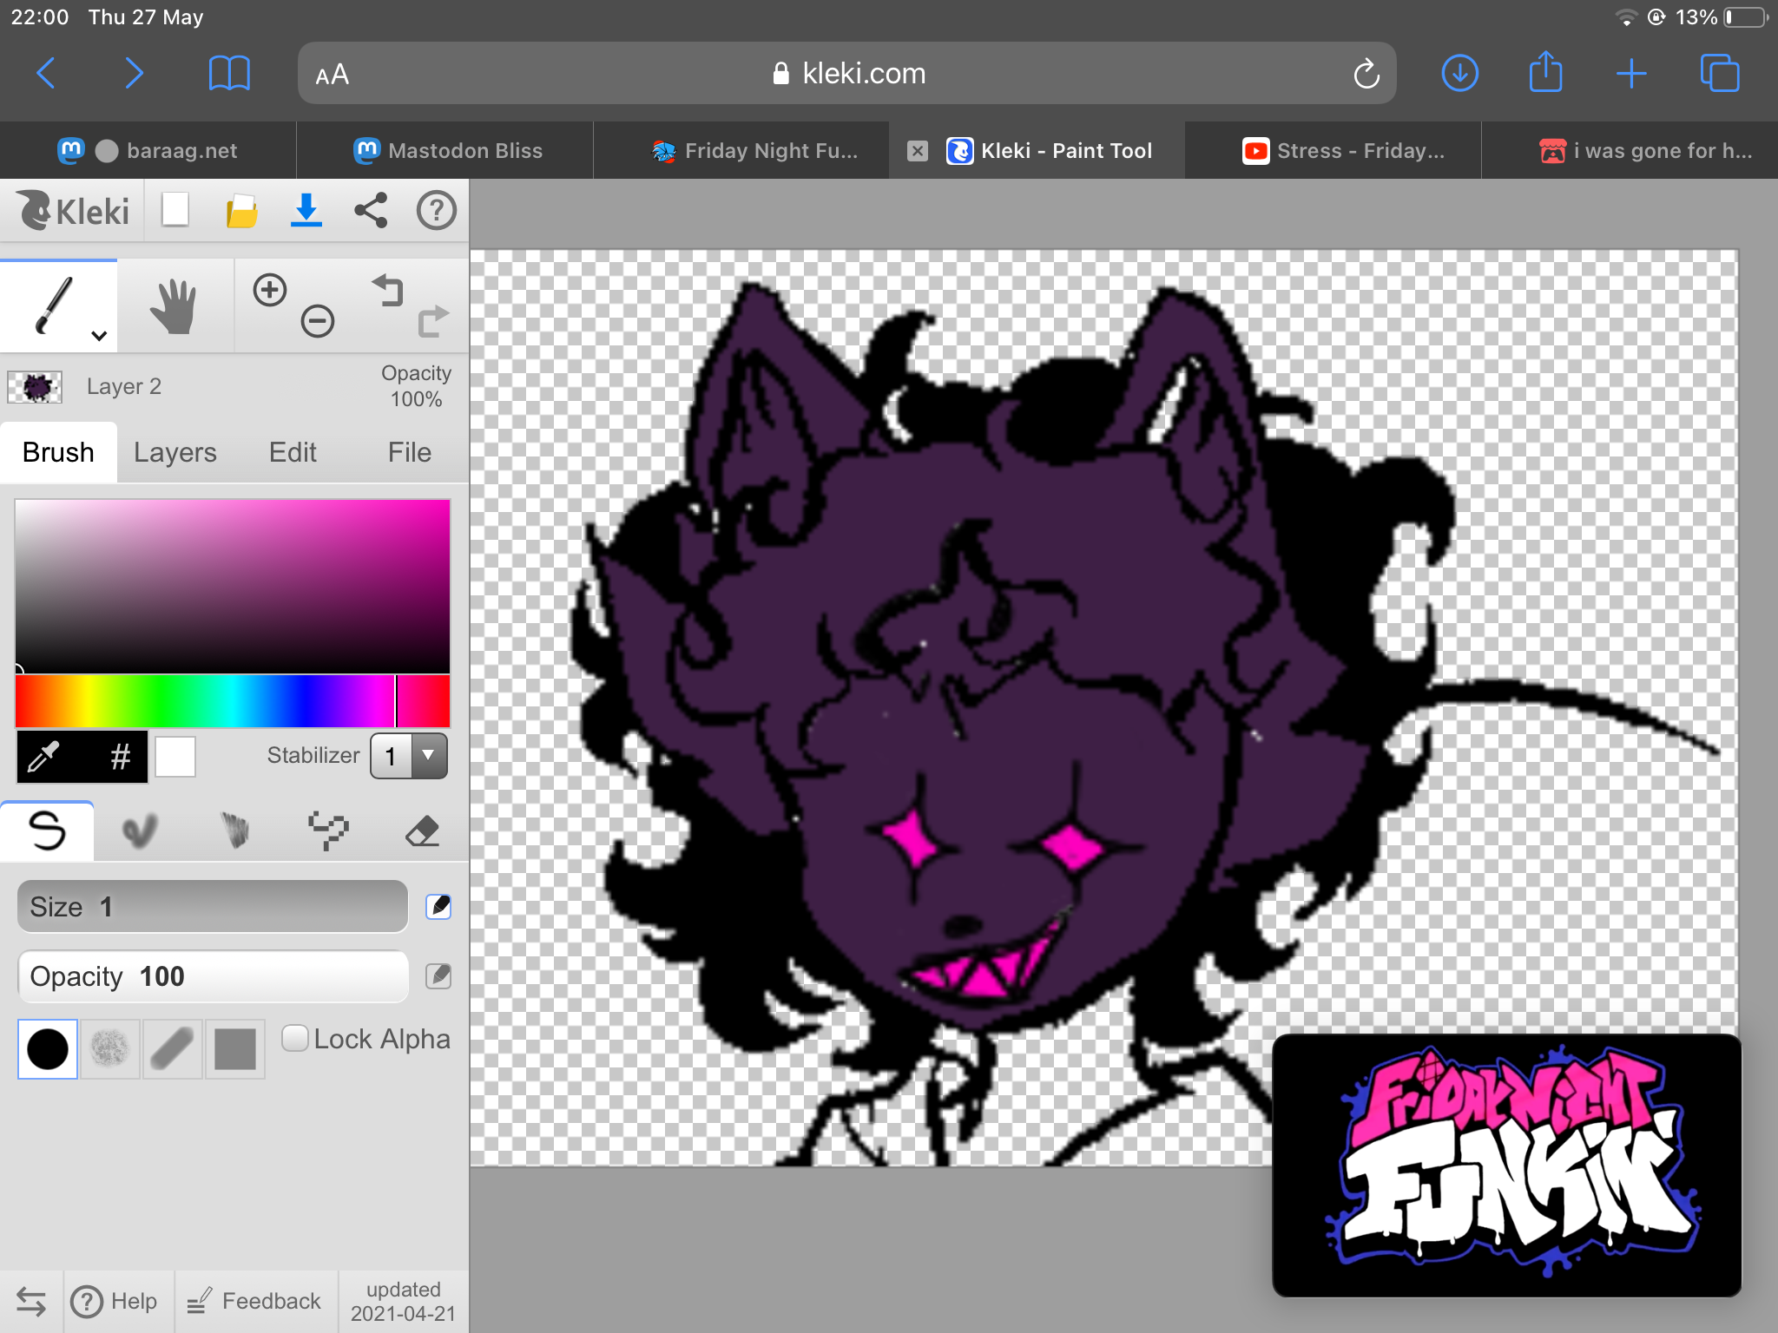Activate the eyedropper color picker
Image resolution: width=1778 pixels, height=1333 pixels.
(x=43, y=757)
